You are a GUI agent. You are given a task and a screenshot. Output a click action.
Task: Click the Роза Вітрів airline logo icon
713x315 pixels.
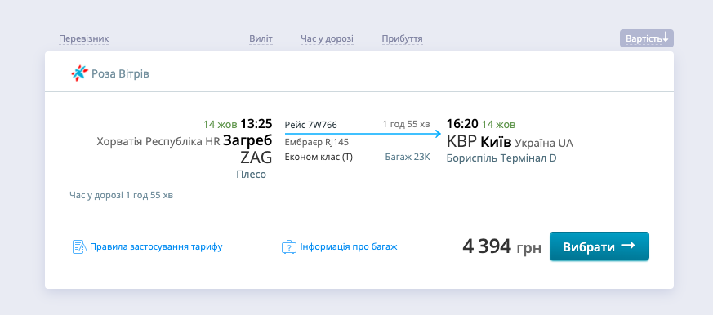click(79, 73)
